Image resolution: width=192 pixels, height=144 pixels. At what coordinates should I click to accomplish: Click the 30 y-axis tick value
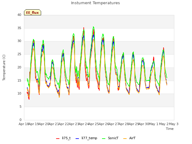19,41
